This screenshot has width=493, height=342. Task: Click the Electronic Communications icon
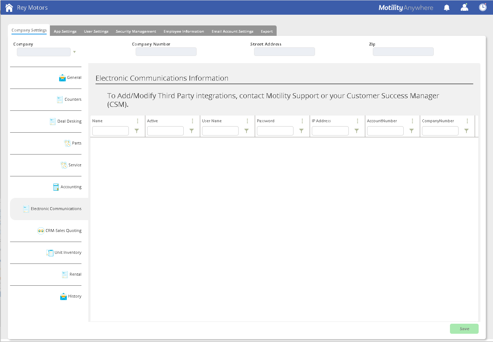tap(26, 209)
